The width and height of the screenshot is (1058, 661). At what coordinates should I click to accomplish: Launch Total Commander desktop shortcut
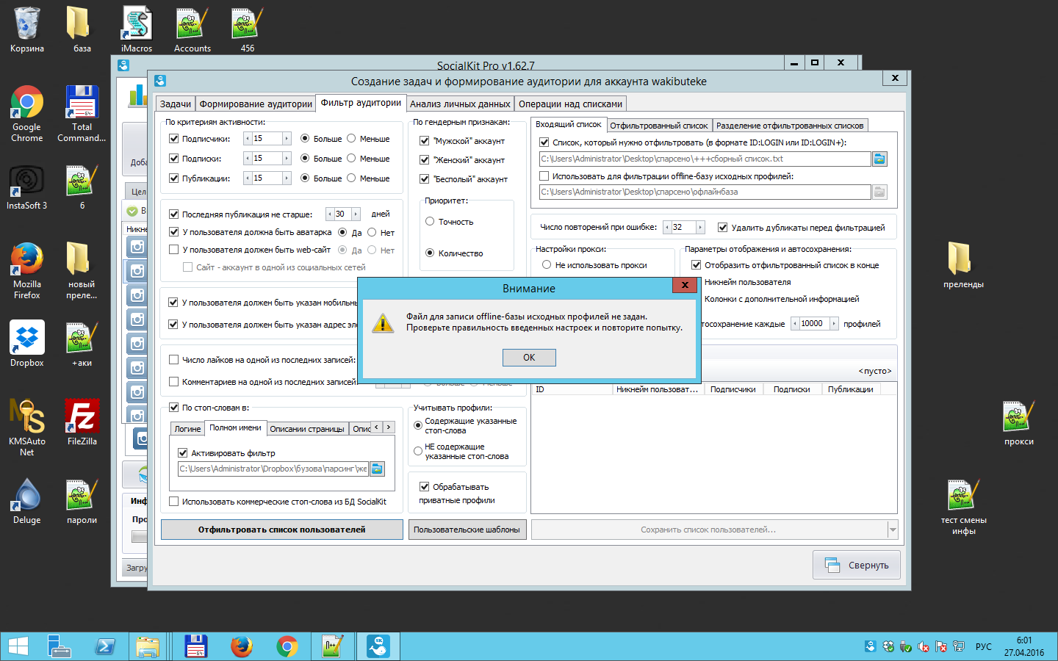(x=82, y=114)
